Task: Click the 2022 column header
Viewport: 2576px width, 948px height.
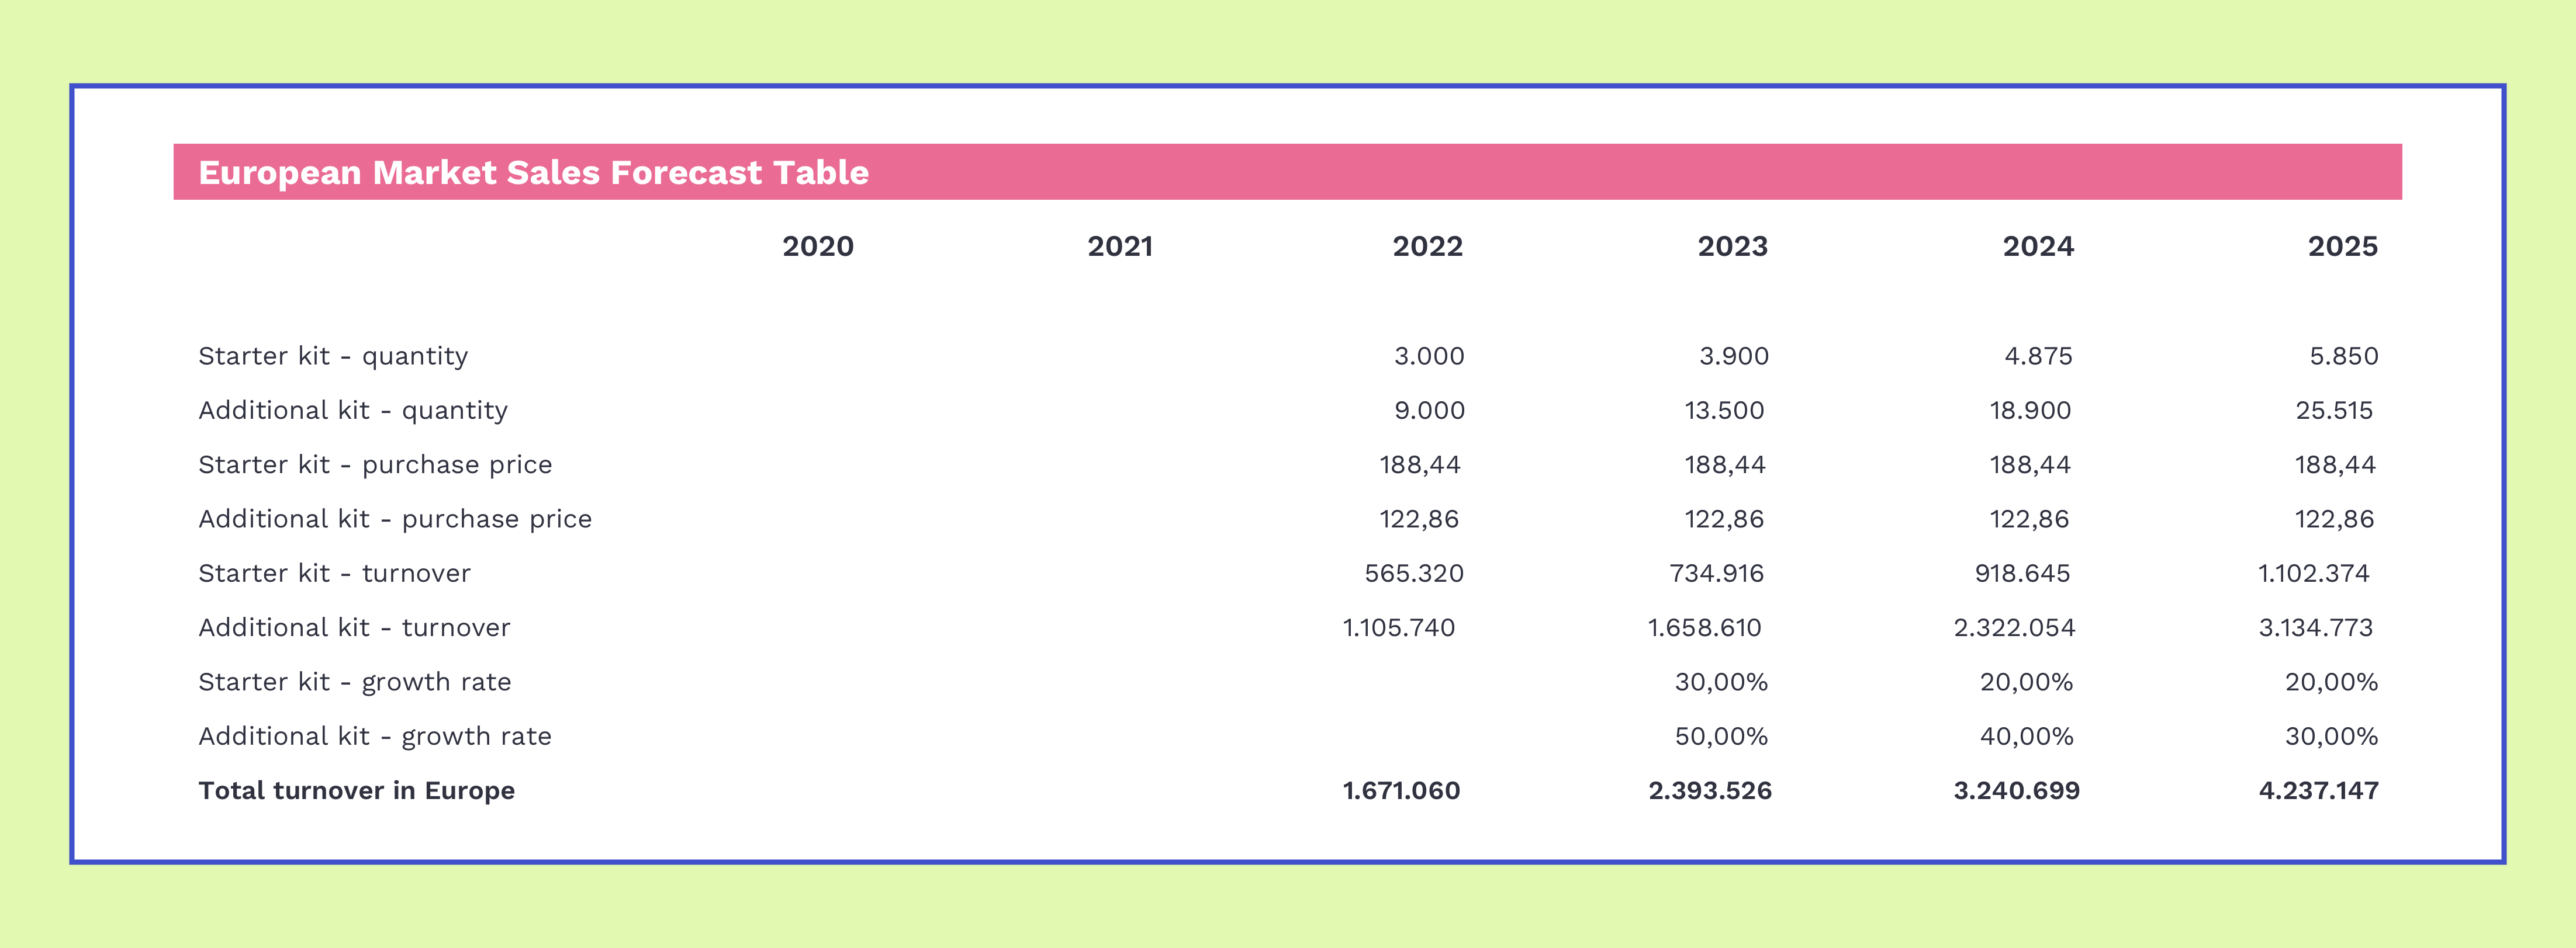Action: tap(1427, 246)
